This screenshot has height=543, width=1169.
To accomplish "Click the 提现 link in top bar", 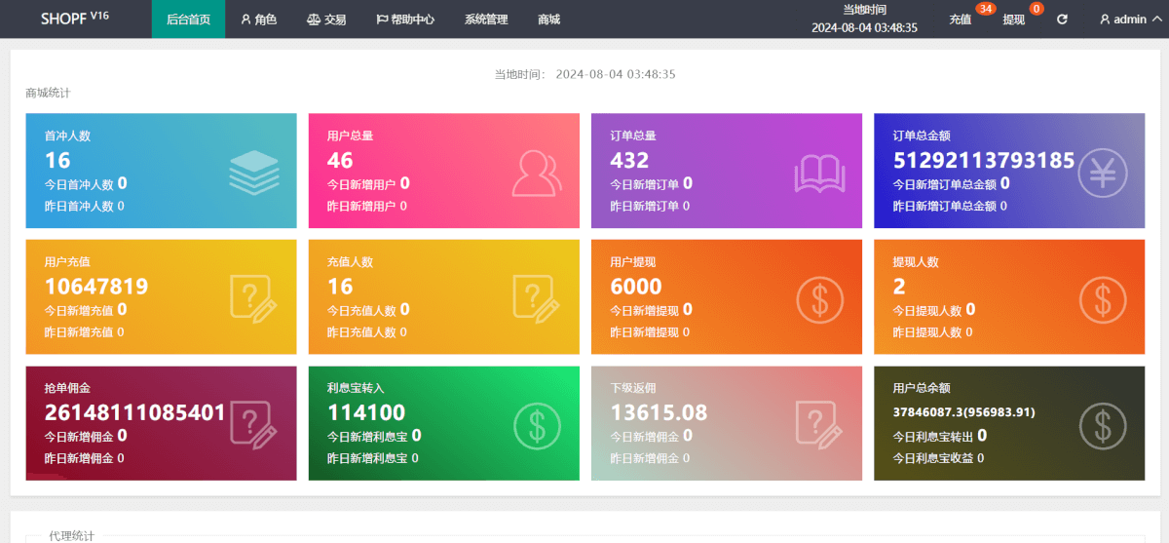I will pos(1014,19).
